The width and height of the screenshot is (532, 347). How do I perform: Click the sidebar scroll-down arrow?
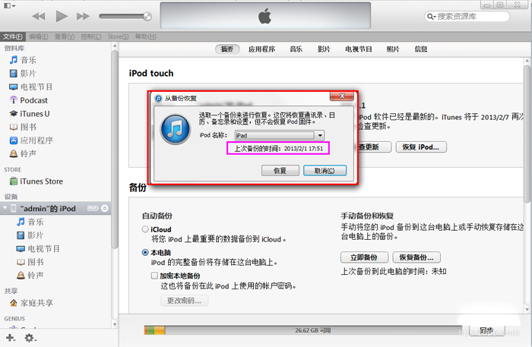click(115, 324)
